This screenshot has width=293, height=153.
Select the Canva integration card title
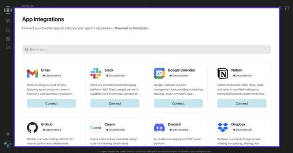(x=110, y=124)
